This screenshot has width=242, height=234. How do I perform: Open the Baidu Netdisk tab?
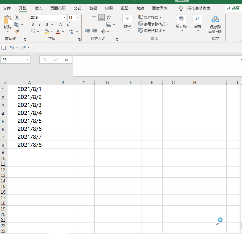[160, 8]
